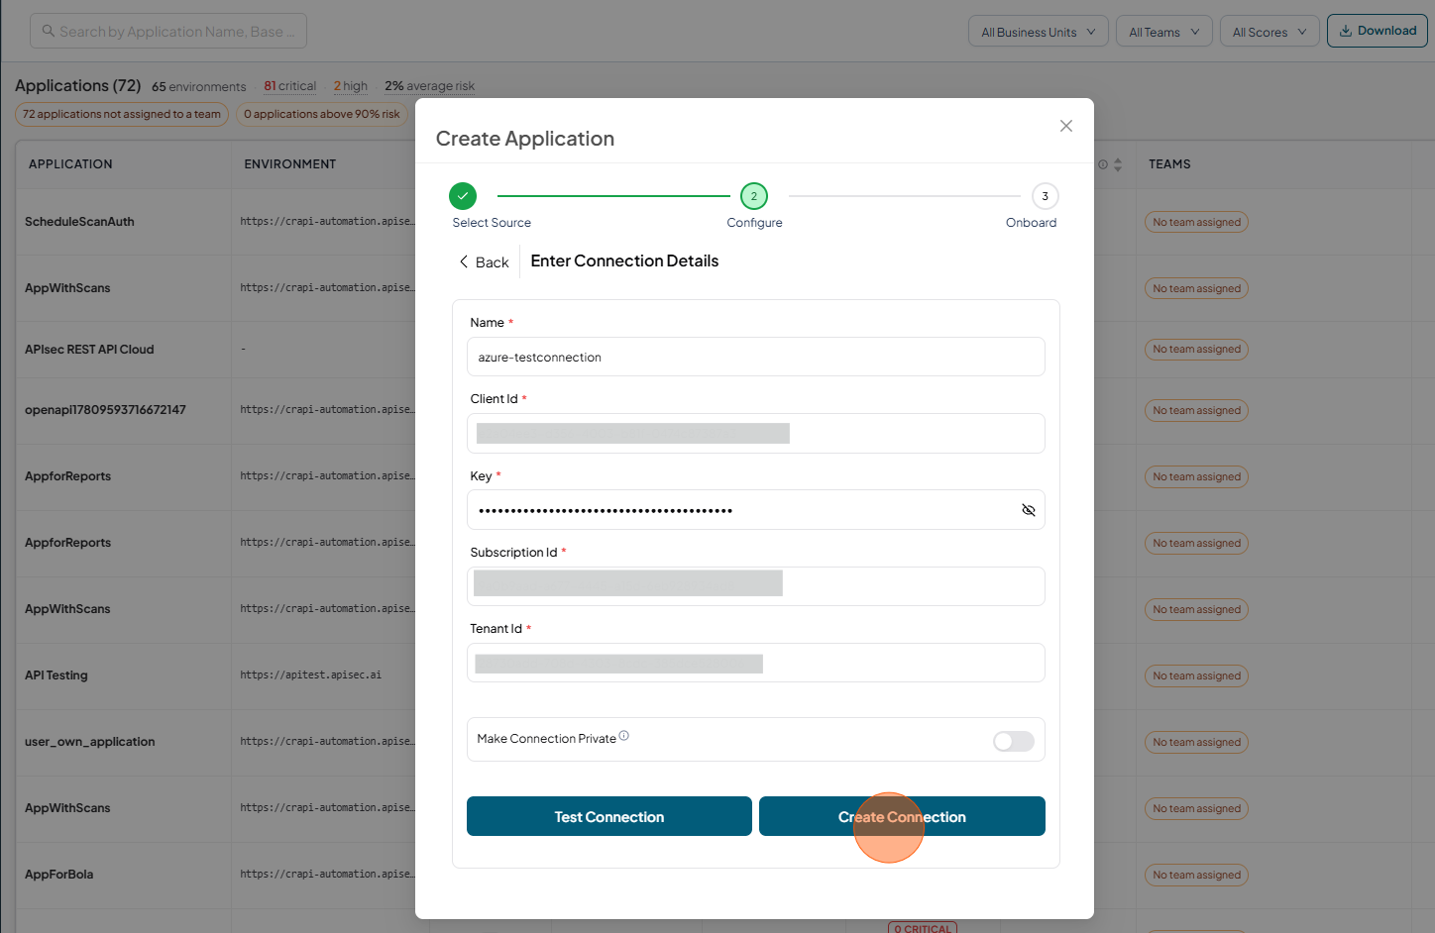1435x933 pixels.
Task: Show the hidden Key value
Action: click(1029, 510)
